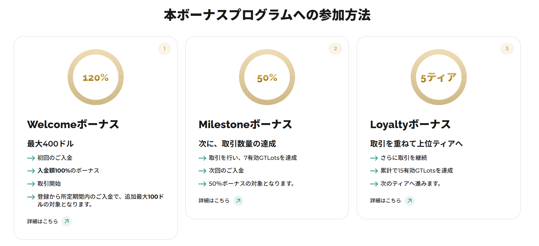539x246 pixels.
Task: Click the Welcomeボーナス heading
Action: click(73, 124)
